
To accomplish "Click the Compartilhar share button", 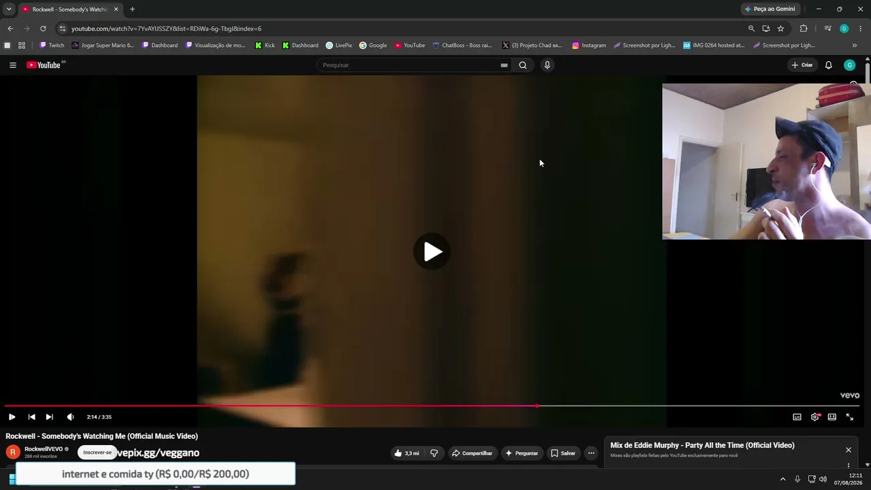I will [472, 453].
